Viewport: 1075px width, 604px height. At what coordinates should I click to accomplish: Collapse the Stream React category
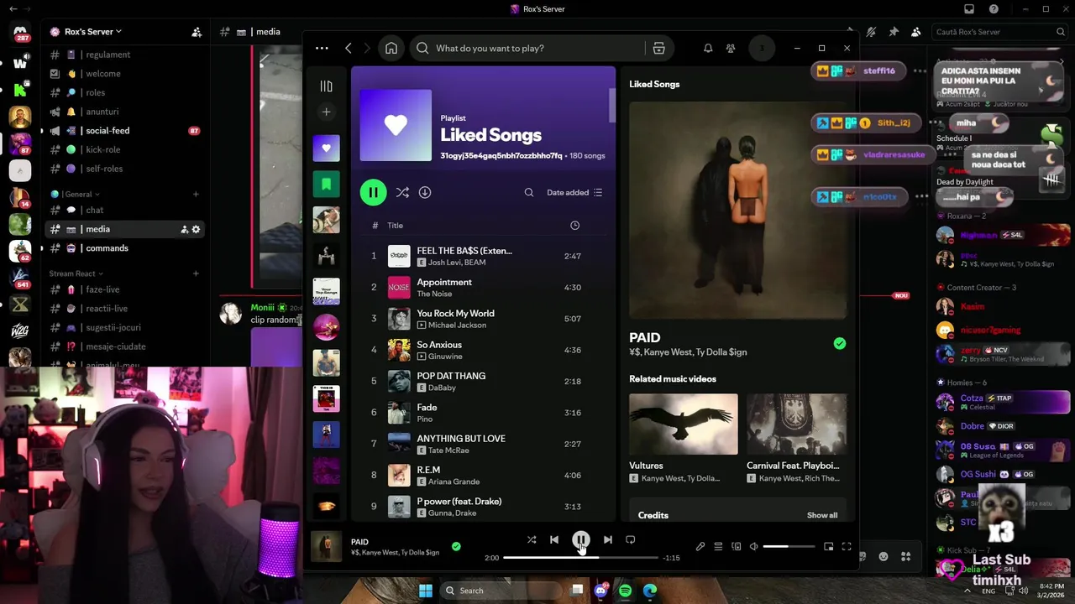pos(76,273)
